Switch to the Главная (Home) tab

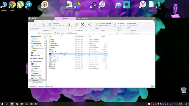click(x=37, y=21)
